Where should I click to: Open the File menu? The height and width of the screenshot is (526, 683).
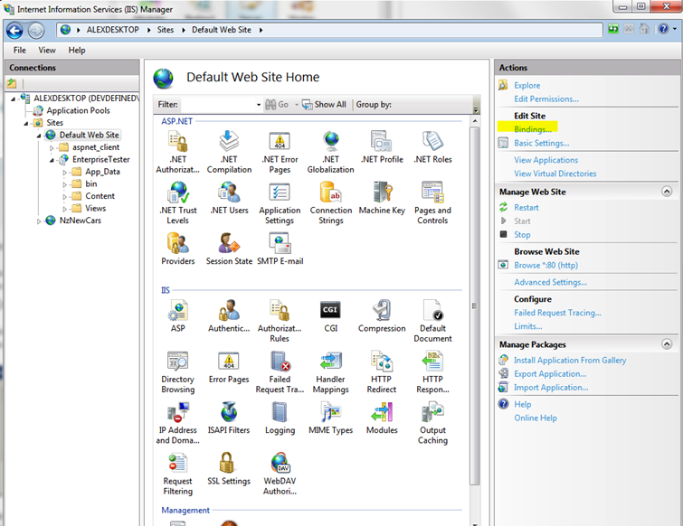[x=19, y=51]
